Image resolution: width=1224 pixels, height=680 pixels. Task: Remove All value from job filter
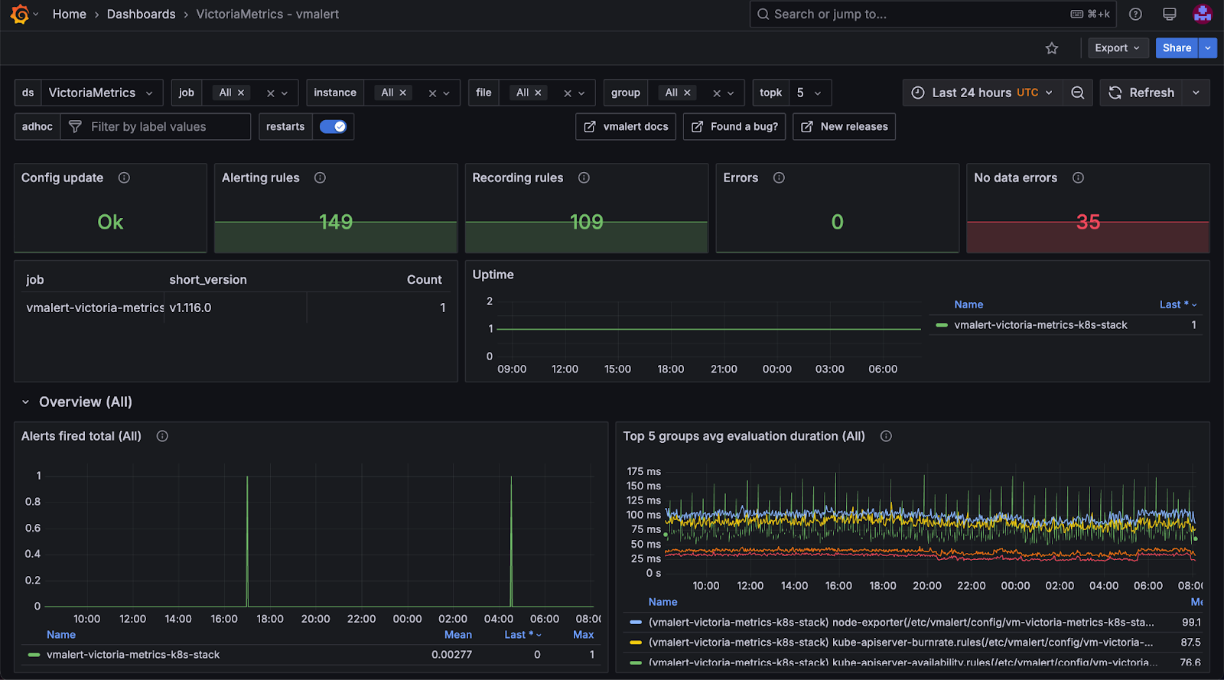coord(241,93)
